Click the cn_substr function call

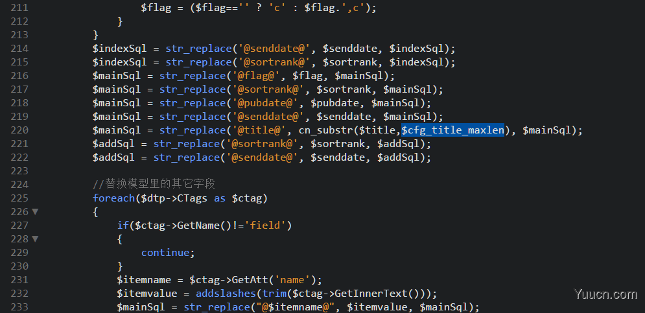tap(326, 130)
